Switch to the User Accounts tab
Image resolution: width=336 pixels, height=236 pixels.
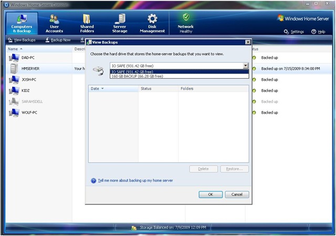point(54,24)
